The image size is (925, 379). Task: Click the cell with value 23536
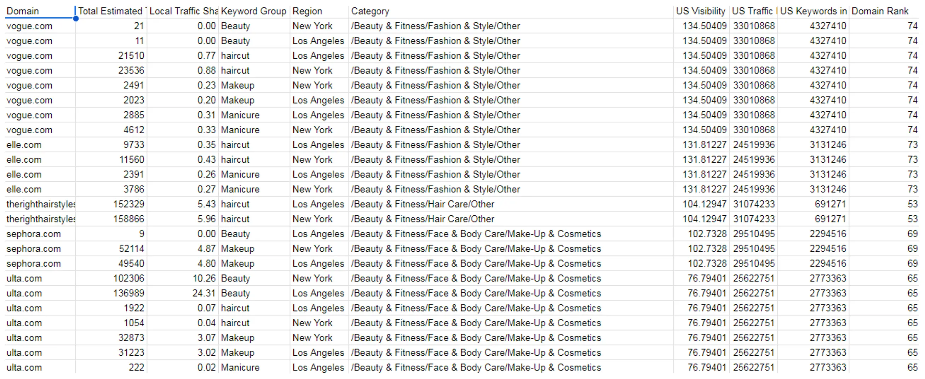click(x=111, y=70)
